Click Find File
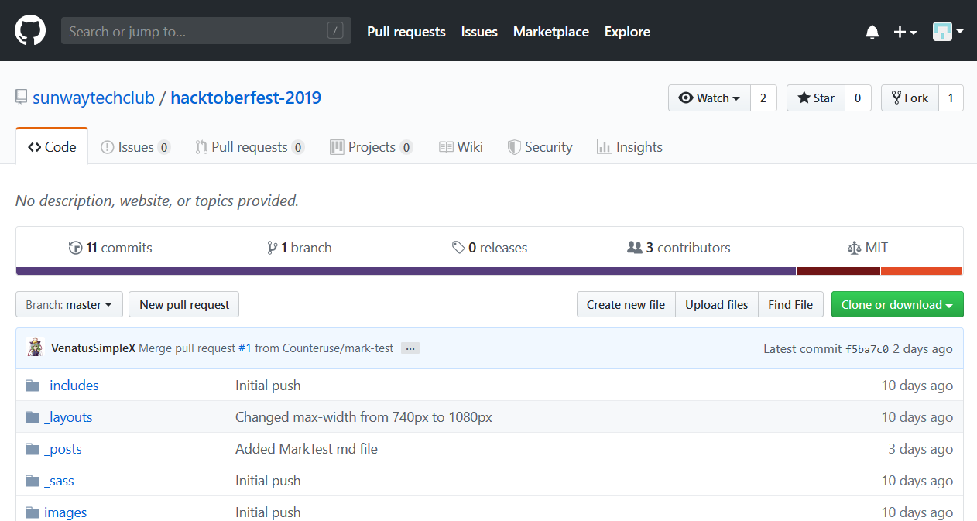The image size is (977, 521). click(x=790, y=304)
